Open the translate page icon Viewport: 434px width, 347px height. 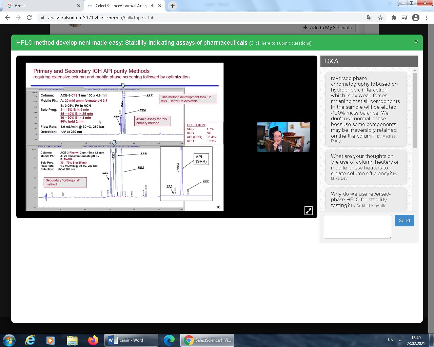tap(370, 18)
